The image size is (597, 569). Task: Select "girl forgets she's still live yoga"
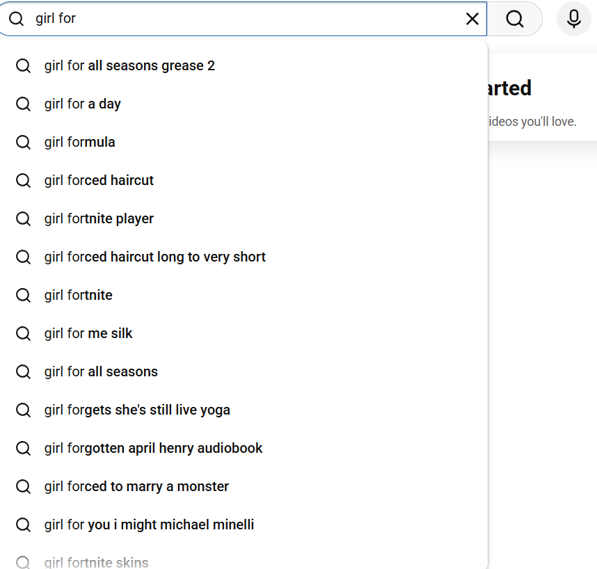[x=137, y=410]
